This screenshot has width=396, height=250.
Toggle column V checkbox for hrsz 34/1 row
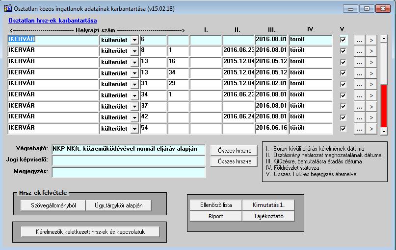tap(343, 95)
